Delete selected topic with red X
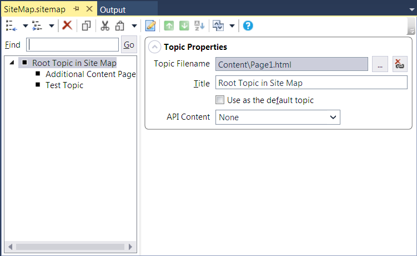The height and width of the screenshot is (256, 417). coord(67,25)
